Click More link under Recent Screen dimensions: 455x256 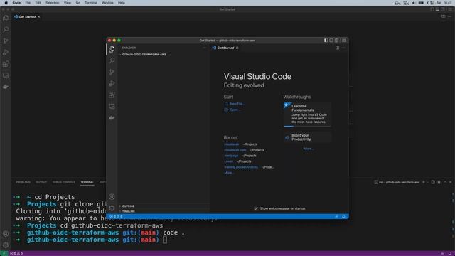(229, 173)
